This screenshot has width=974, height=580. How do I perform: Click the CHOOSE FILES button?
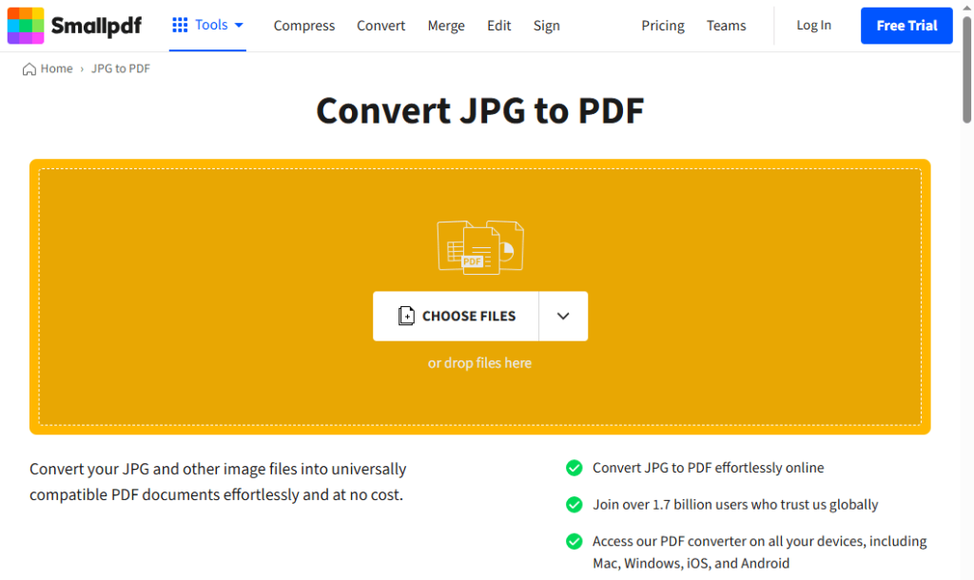(x=456, y=316)
